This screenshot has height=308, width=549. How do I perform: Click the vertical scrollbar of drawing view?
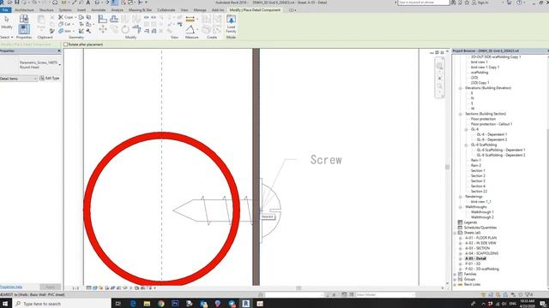447,167
